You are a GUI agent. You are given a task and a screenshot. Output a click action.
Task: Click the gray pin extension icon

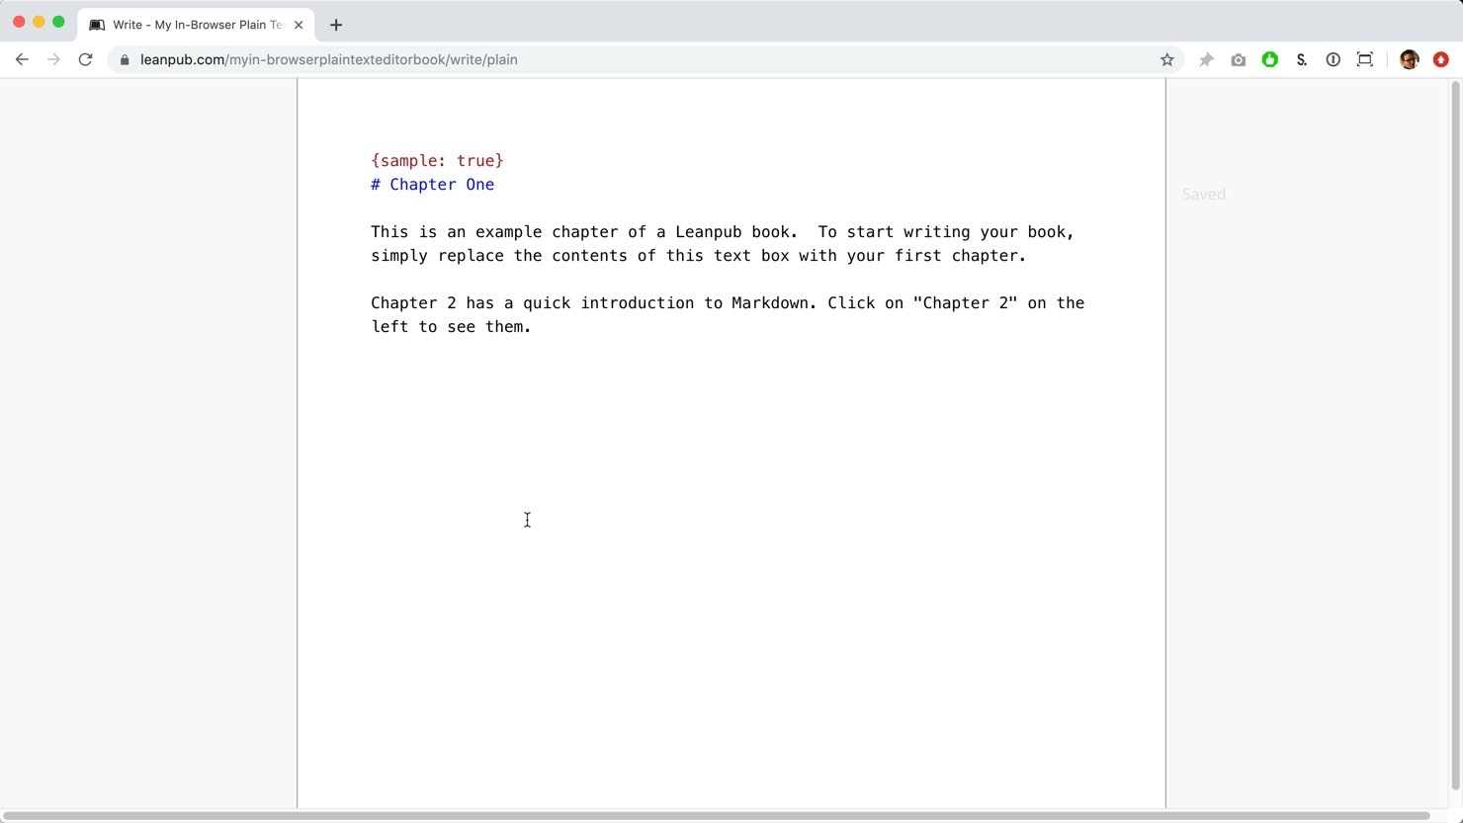click(1206, 60)
